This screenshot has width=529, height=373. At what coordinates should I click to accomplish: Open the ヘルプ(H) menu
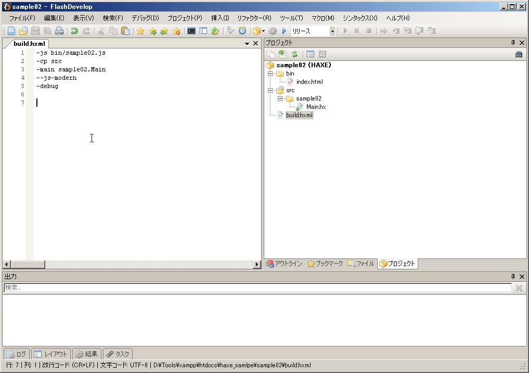[x=398, y=18]
